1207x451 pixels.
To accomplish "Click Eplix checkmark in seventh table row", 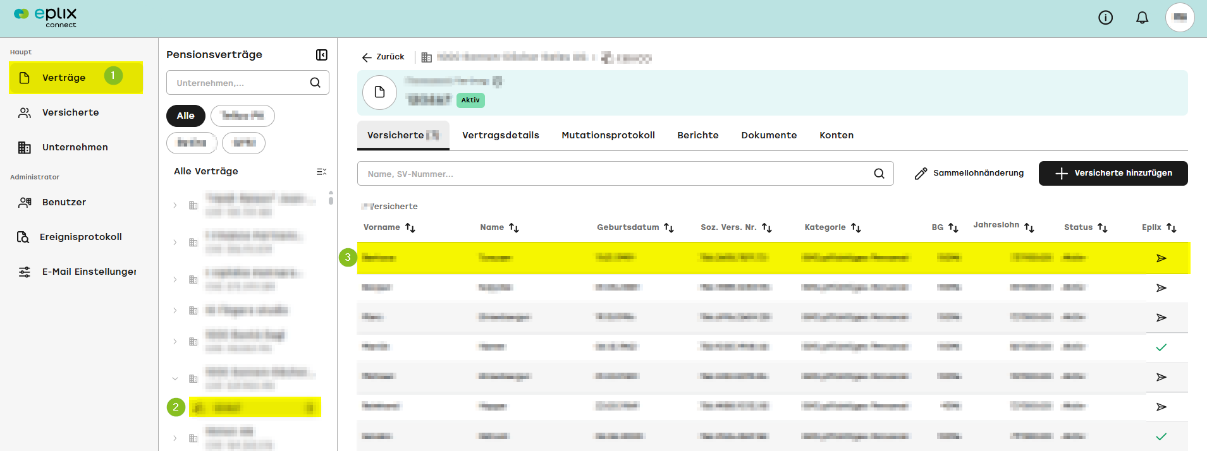I will (1161, 436).
